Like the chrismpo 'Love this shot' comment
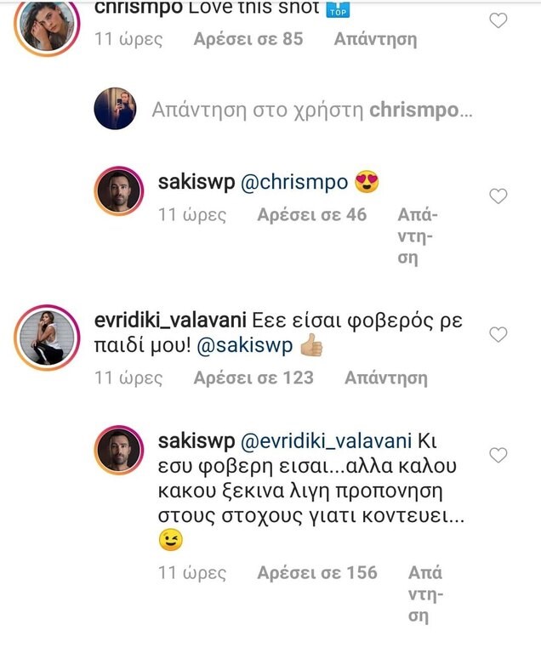The image size is (541, 653). click(498, 20)
